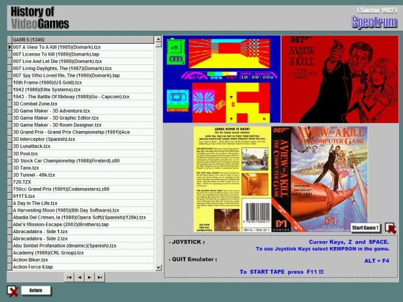403x302 pixels.
Task: Click the red X icon beside Return
Action: [12, 291]
